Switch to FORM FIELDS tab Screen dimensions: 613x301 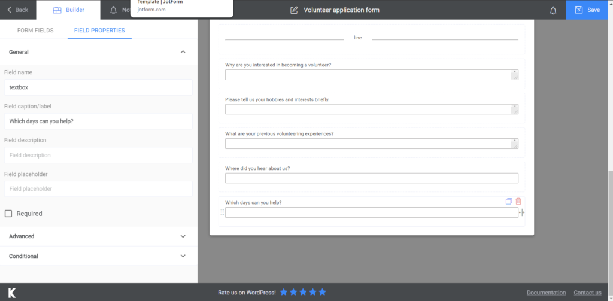35,30
